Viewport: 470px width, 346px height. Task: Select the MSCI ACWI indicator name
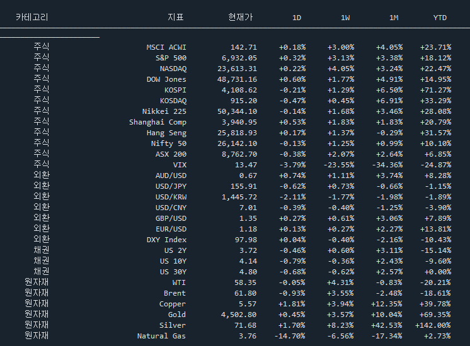(x=166, y=47)
